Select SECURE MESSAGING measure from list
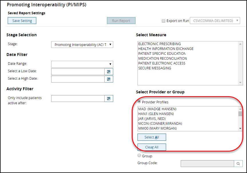247x173 pixels. [x=154, y=68]
